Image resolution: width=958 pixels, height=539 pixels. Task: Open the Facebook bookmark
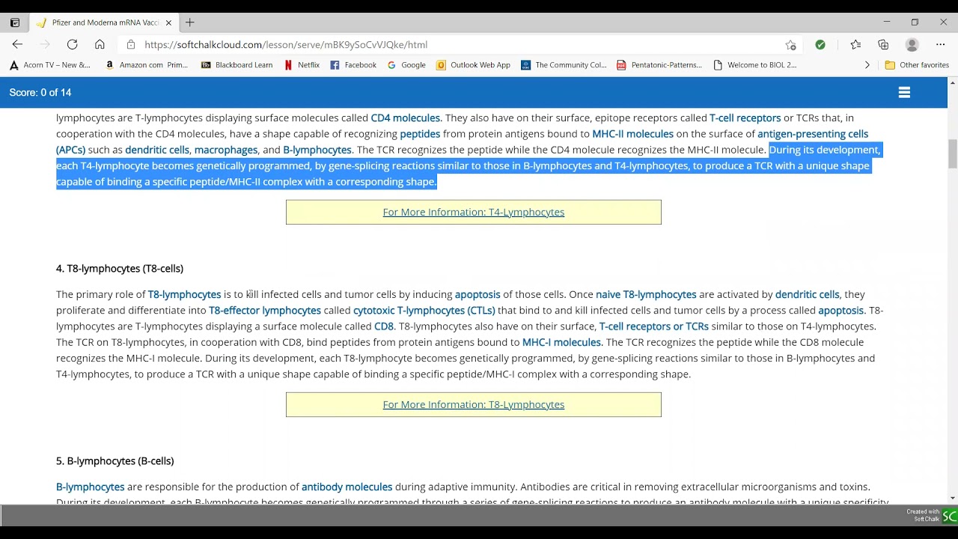(354, 65)
